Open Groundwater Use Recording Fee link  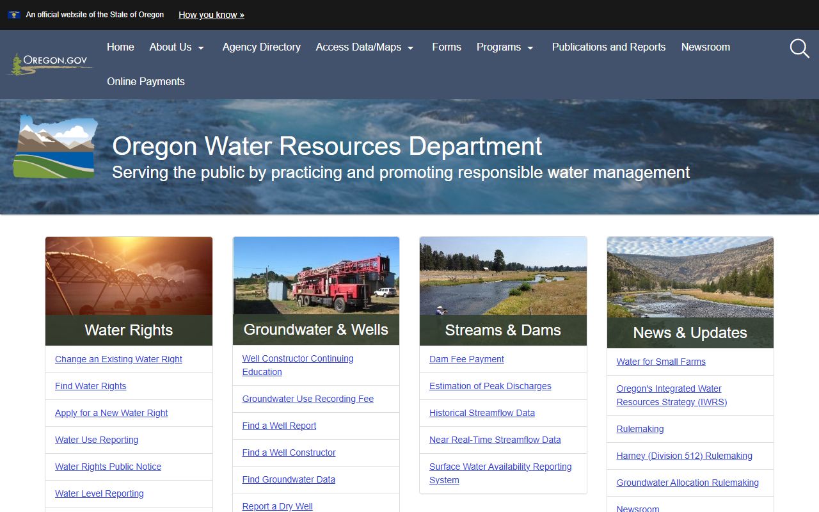[x=308, y=399]
